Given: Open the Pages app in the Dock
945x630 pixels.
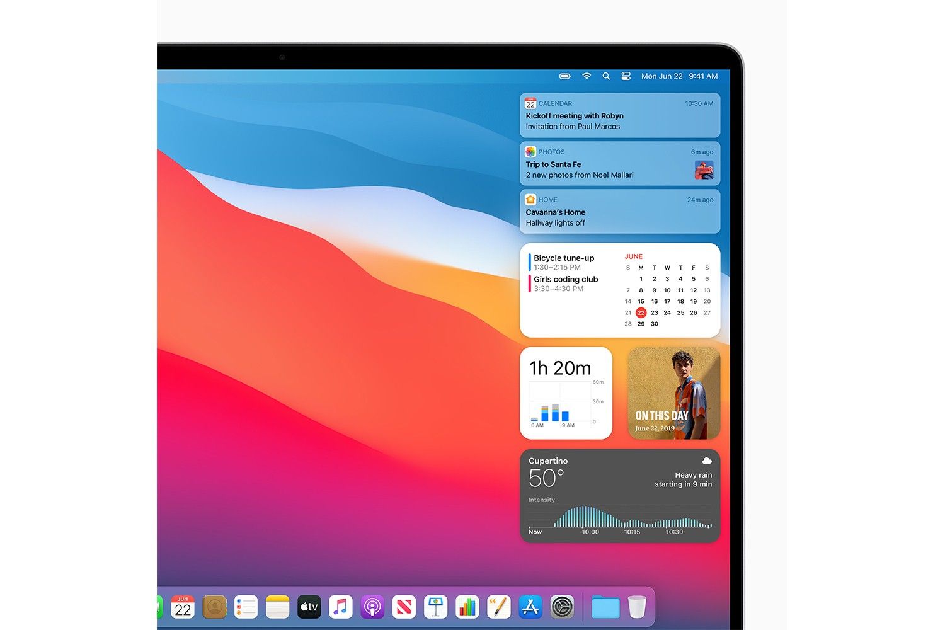Looking at the screenshot, I should click(498, 607).
